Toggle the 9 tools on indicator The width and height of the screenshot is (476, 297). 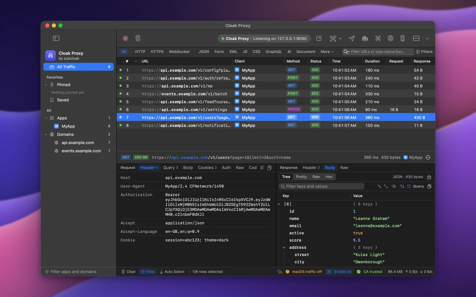pos(339,272)
